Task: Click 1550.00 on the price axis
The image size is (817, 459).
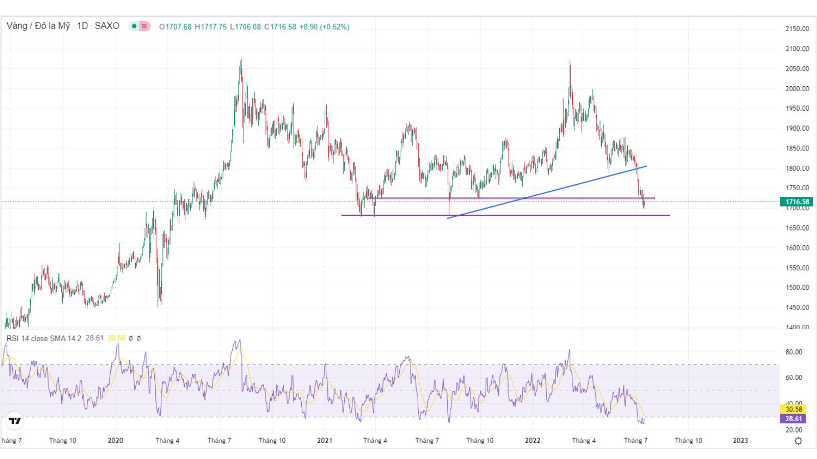Action: (797, 268)
